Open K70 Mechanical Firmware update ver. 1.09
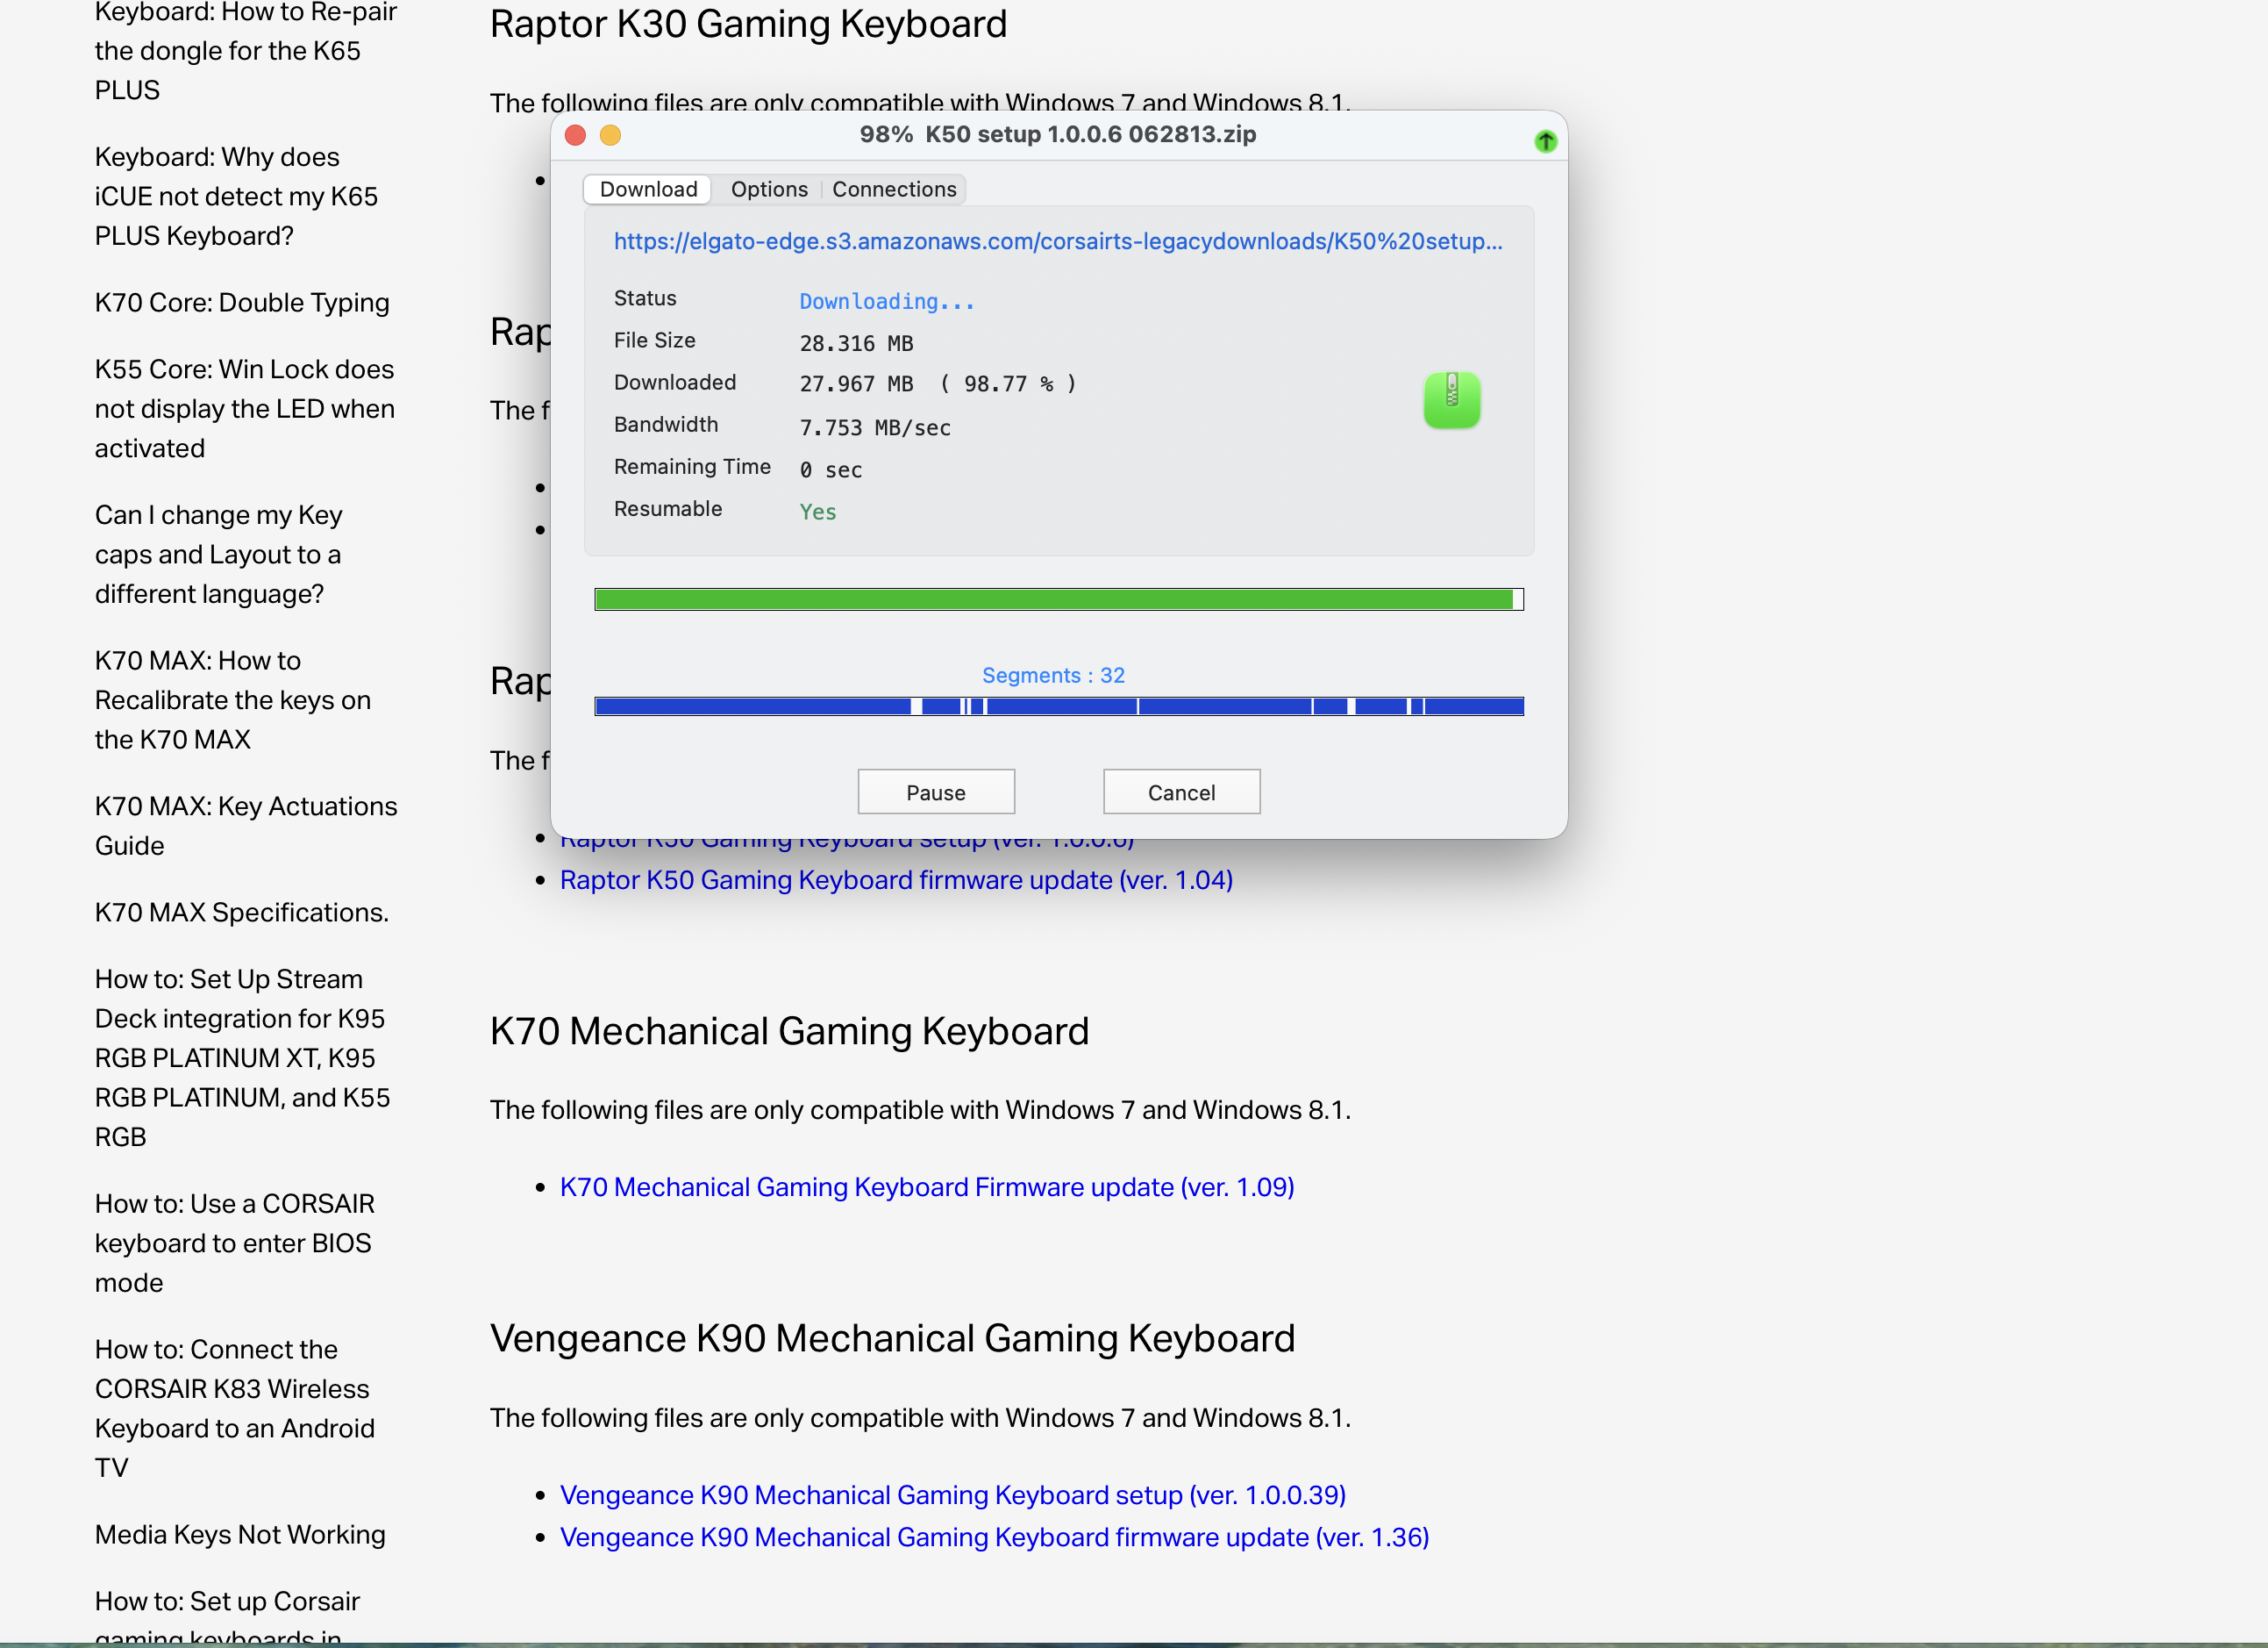Screen dimensions: 2268x1648 point(926,1186)
